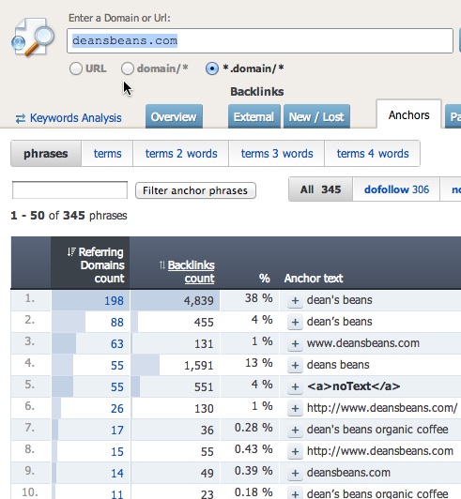Click the Anchor text column header
The width and height of the screenshot is (461, 499).
[x=314, y=279]
